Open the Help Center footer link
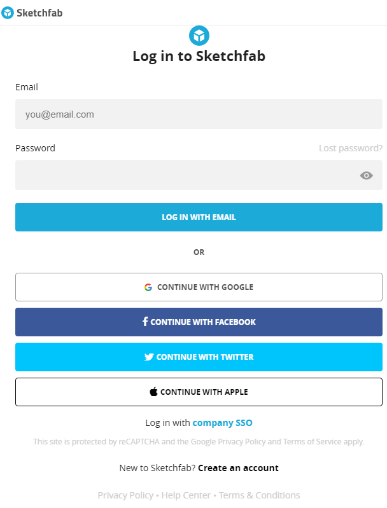The height and width of the screenshot is (508, 387). pyautogui.click(x=186, y=495)
